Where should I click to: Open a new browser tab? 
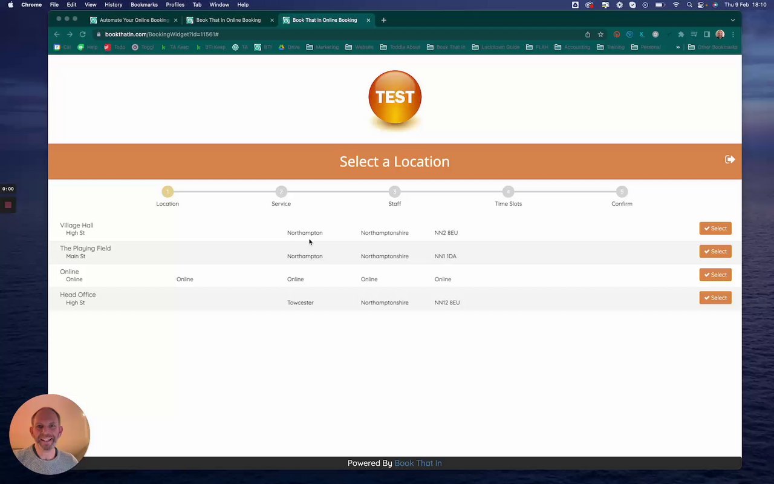[383, 20]
